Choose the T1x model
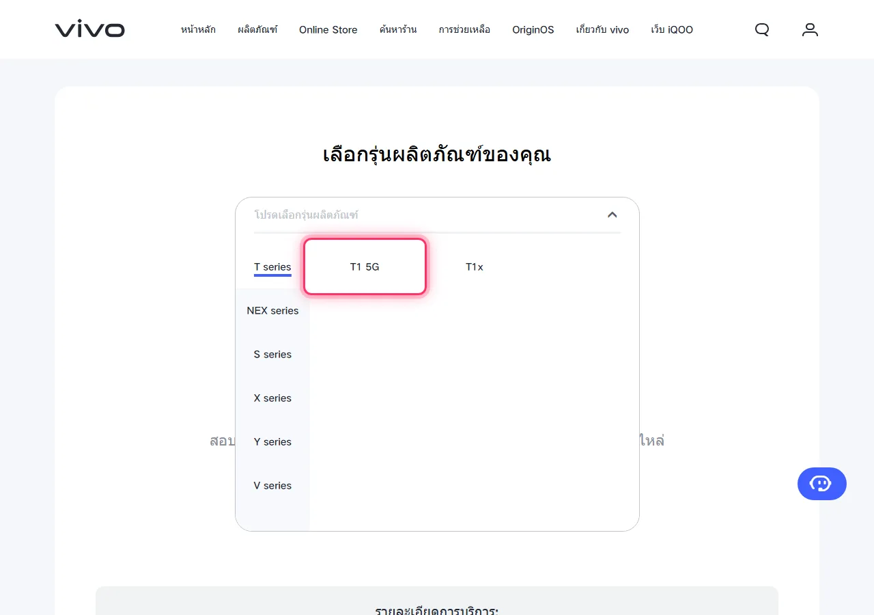The width and height of the screenshot is (874, 615). pyautogui.click(x=475, y=266)
